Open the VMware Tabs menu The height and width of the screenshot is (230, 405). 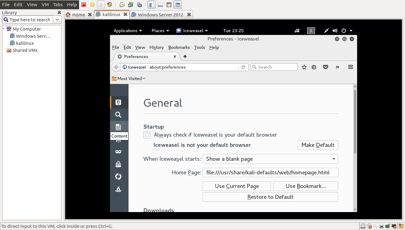pos(58,5)
